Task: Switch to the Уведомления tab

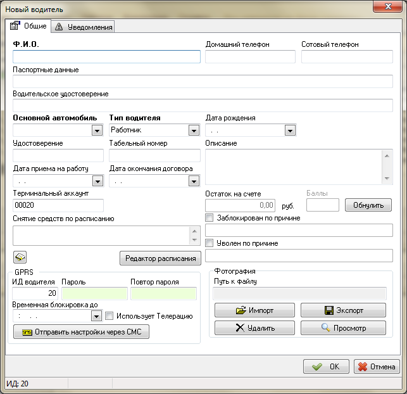Action: tap(84, 27)
